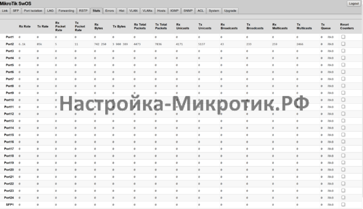Select the Stats tab
Viewport: 363px width, 209px height.
[96, 11]
